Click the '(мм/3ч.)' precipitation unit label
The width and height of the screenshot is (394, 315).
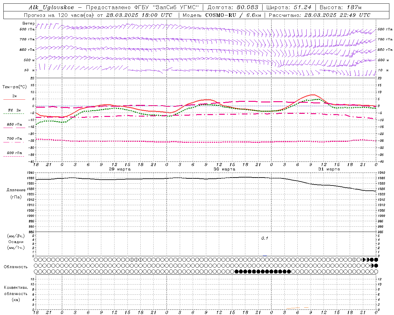coord(16,236)
